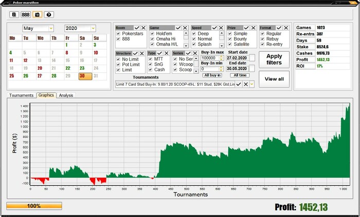This screenshot has width=360, height=217.
Task: Open the help question mark icon
Action: [49, 15]
